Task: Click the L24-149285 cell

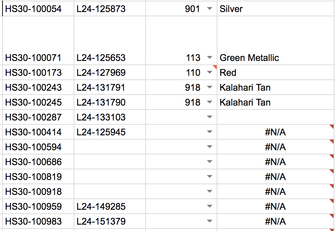Action: point(101,207)
